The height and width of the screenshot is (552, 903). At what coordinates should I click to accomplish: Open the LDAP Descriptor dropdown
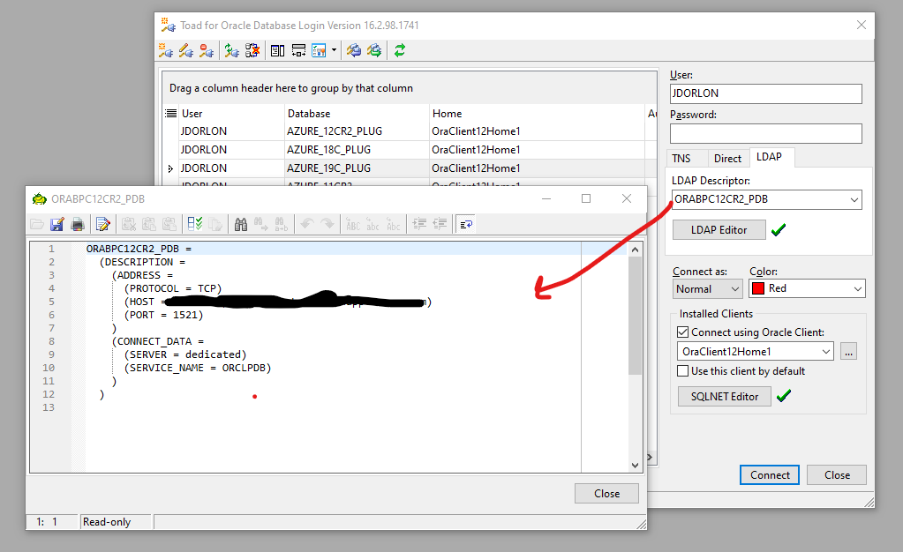pos(853,199)
